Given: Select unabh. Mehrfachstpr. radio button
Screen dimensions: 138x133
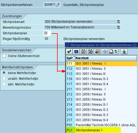Looking at the screenshot, I should [4, 78].
